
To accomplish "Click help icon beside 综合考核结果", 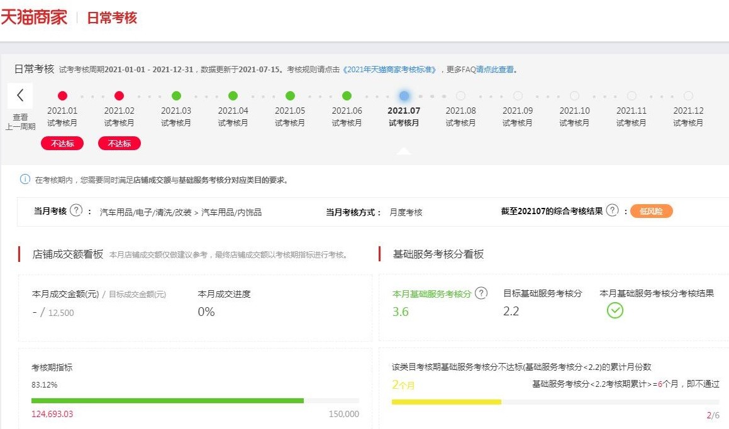I will [613, 210].
